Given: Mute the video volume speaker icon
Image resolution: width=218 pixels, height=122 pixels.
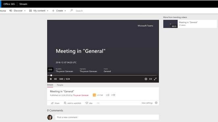Looking at the screenshot, I should click(x=55, y=79).
